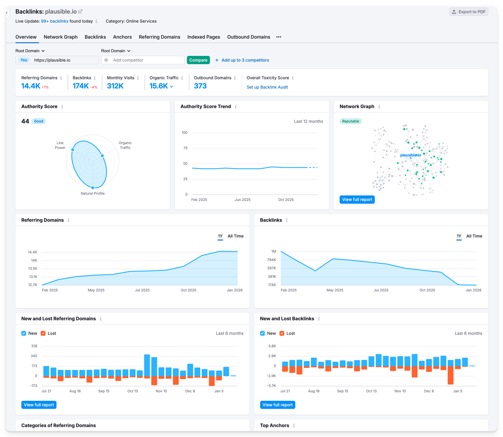
Task: Click Set up Backlink Audit
Action: 267,87
